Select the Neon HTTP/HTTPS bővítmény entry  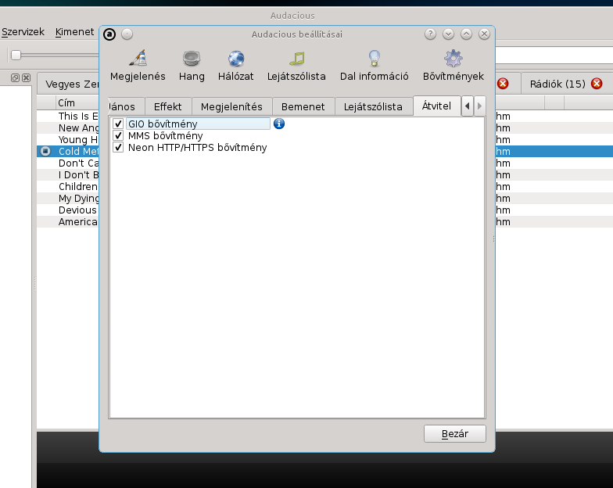(x=197, y=147)
